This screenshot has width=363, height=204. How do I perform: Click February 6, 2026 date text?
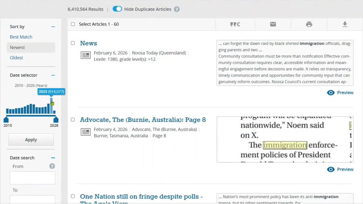[111, 53]
